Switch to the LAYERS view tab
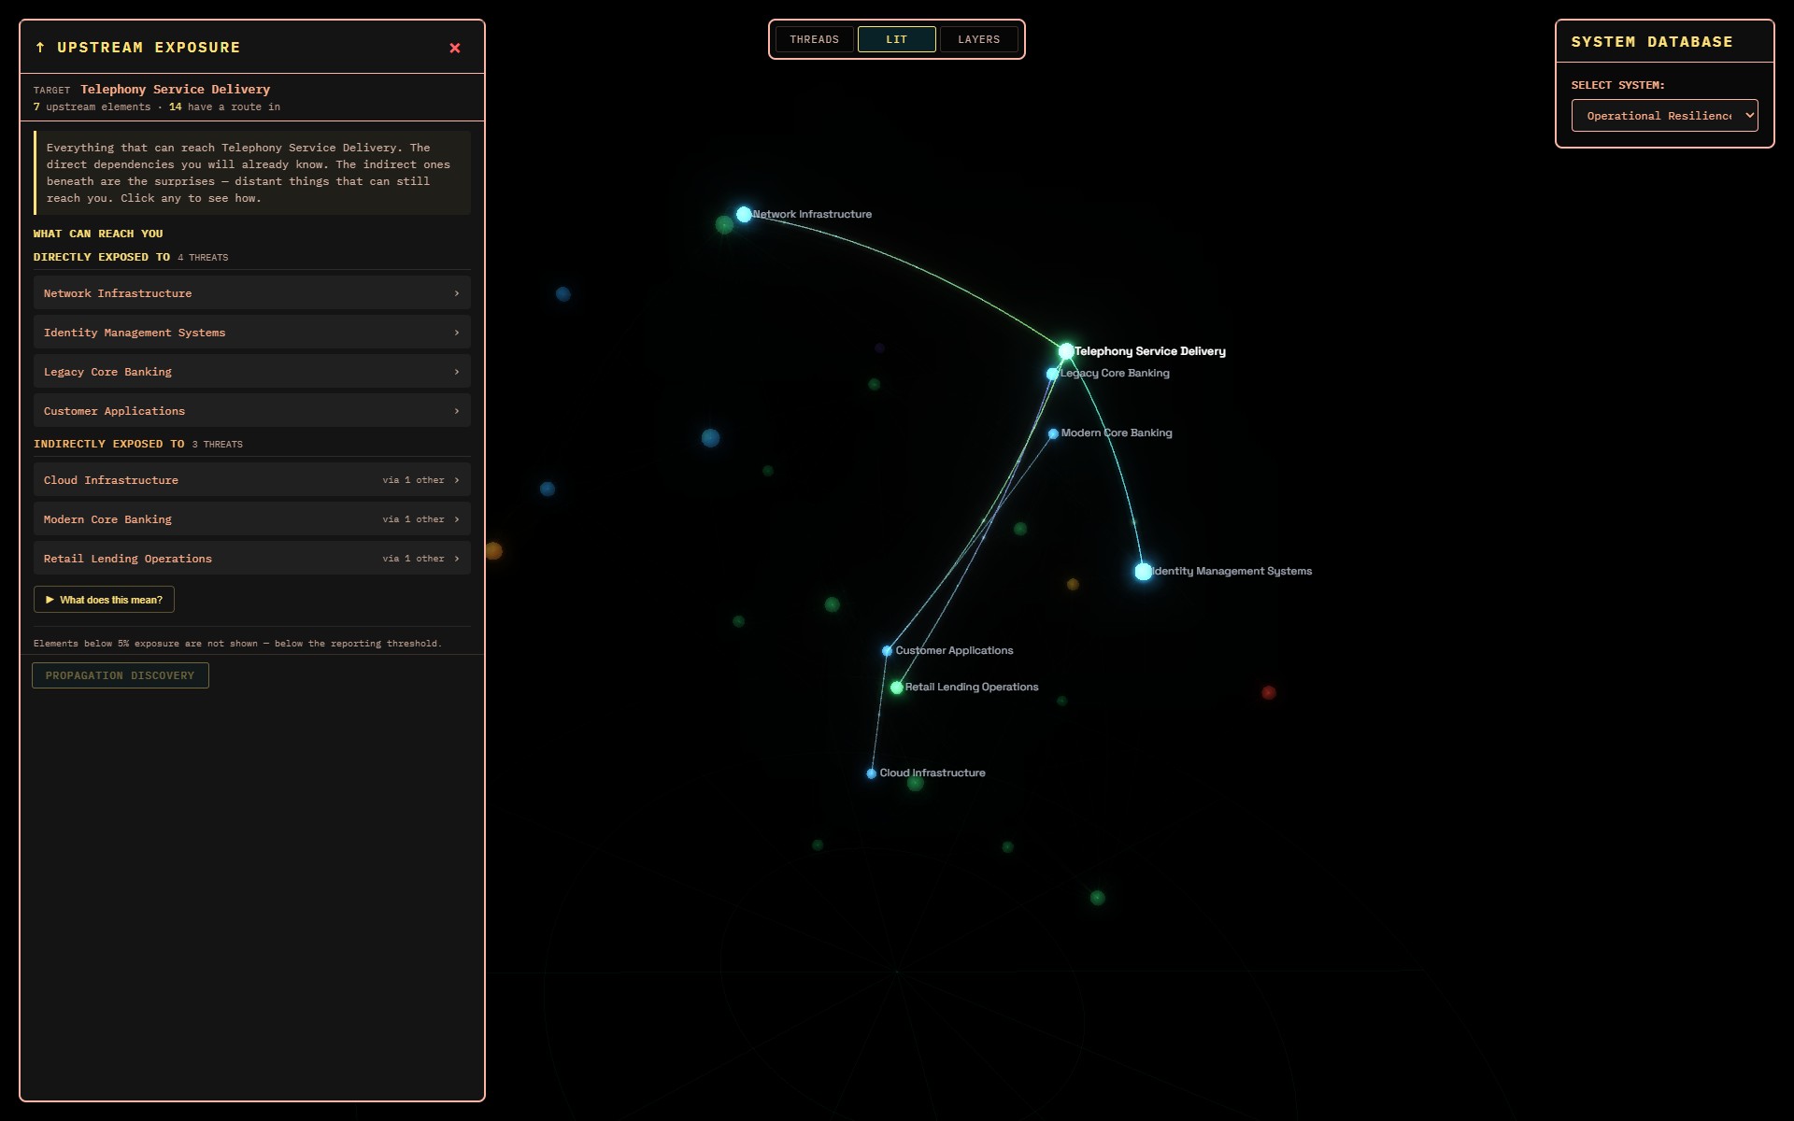The image size is (1794, 1121). pos(978,39)
